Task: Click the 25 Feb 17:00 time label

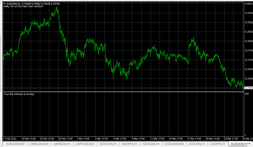Action: tap(65, 139)
